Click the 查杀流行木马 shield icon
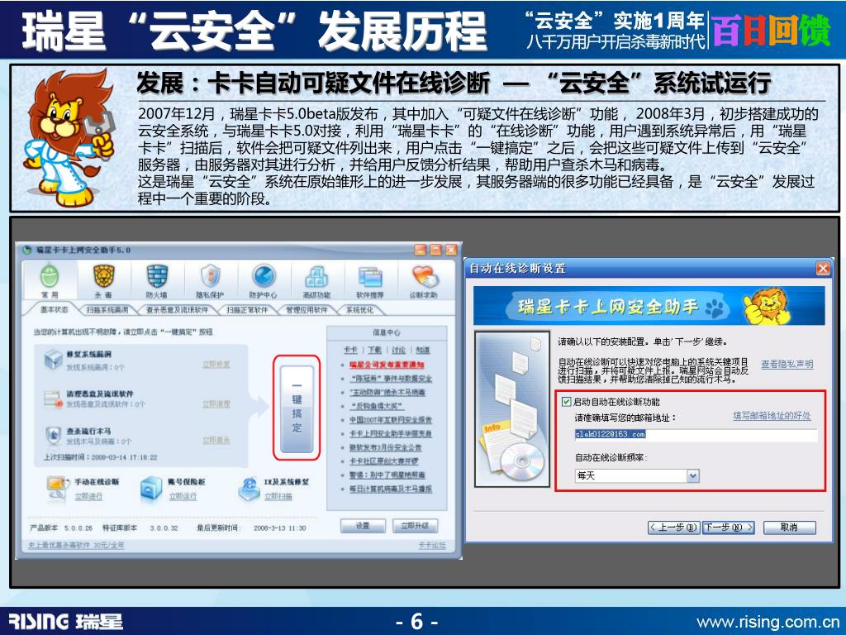Viewport: 846px width, 635px height. pos(53,435)
